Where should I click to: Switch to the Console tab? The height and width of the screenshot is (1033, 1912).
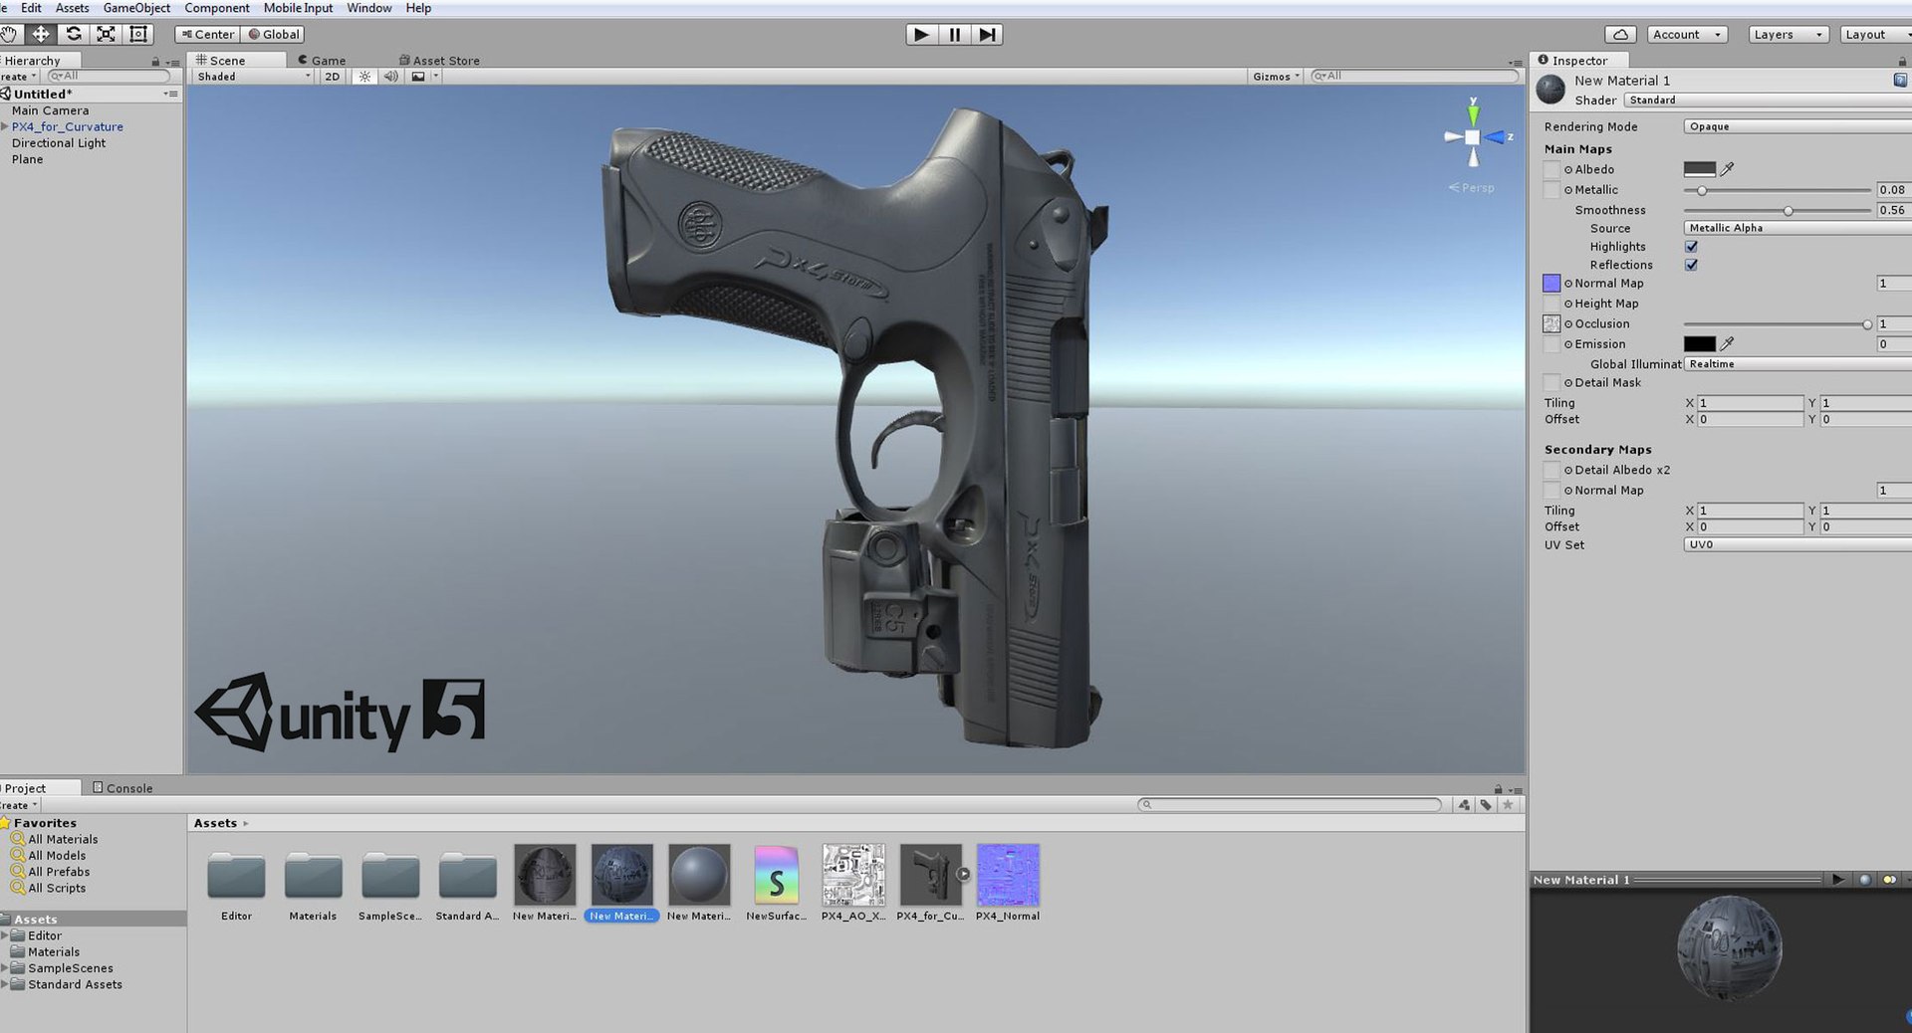pos(122,788)
